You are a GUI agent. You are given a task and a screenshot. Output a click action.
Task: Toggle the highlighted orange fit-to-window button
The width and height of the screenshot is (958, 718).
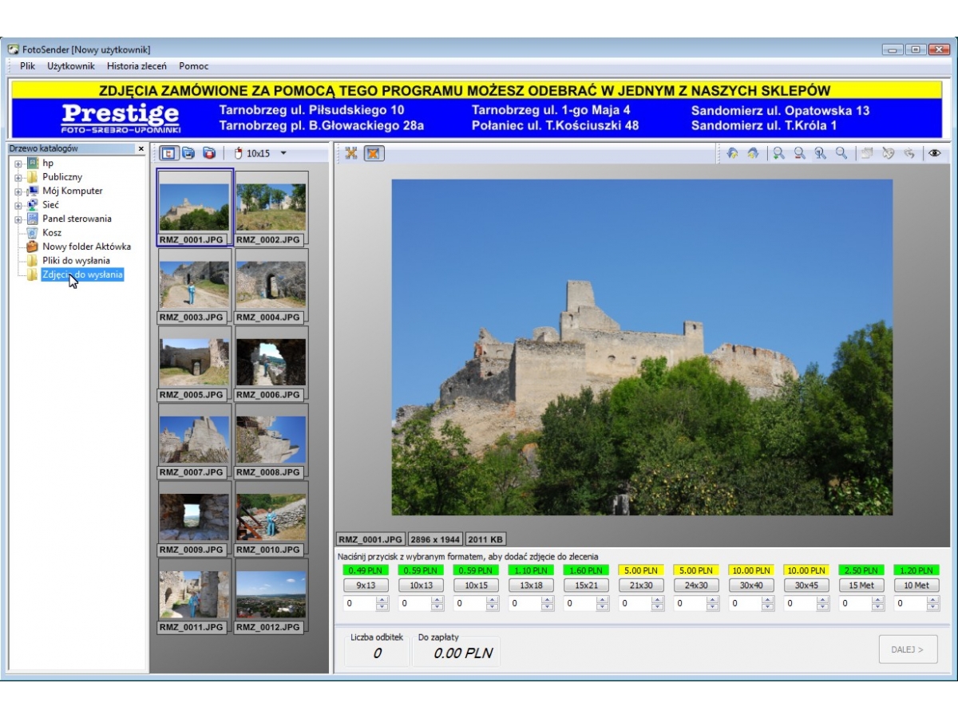tap(374, 153)
